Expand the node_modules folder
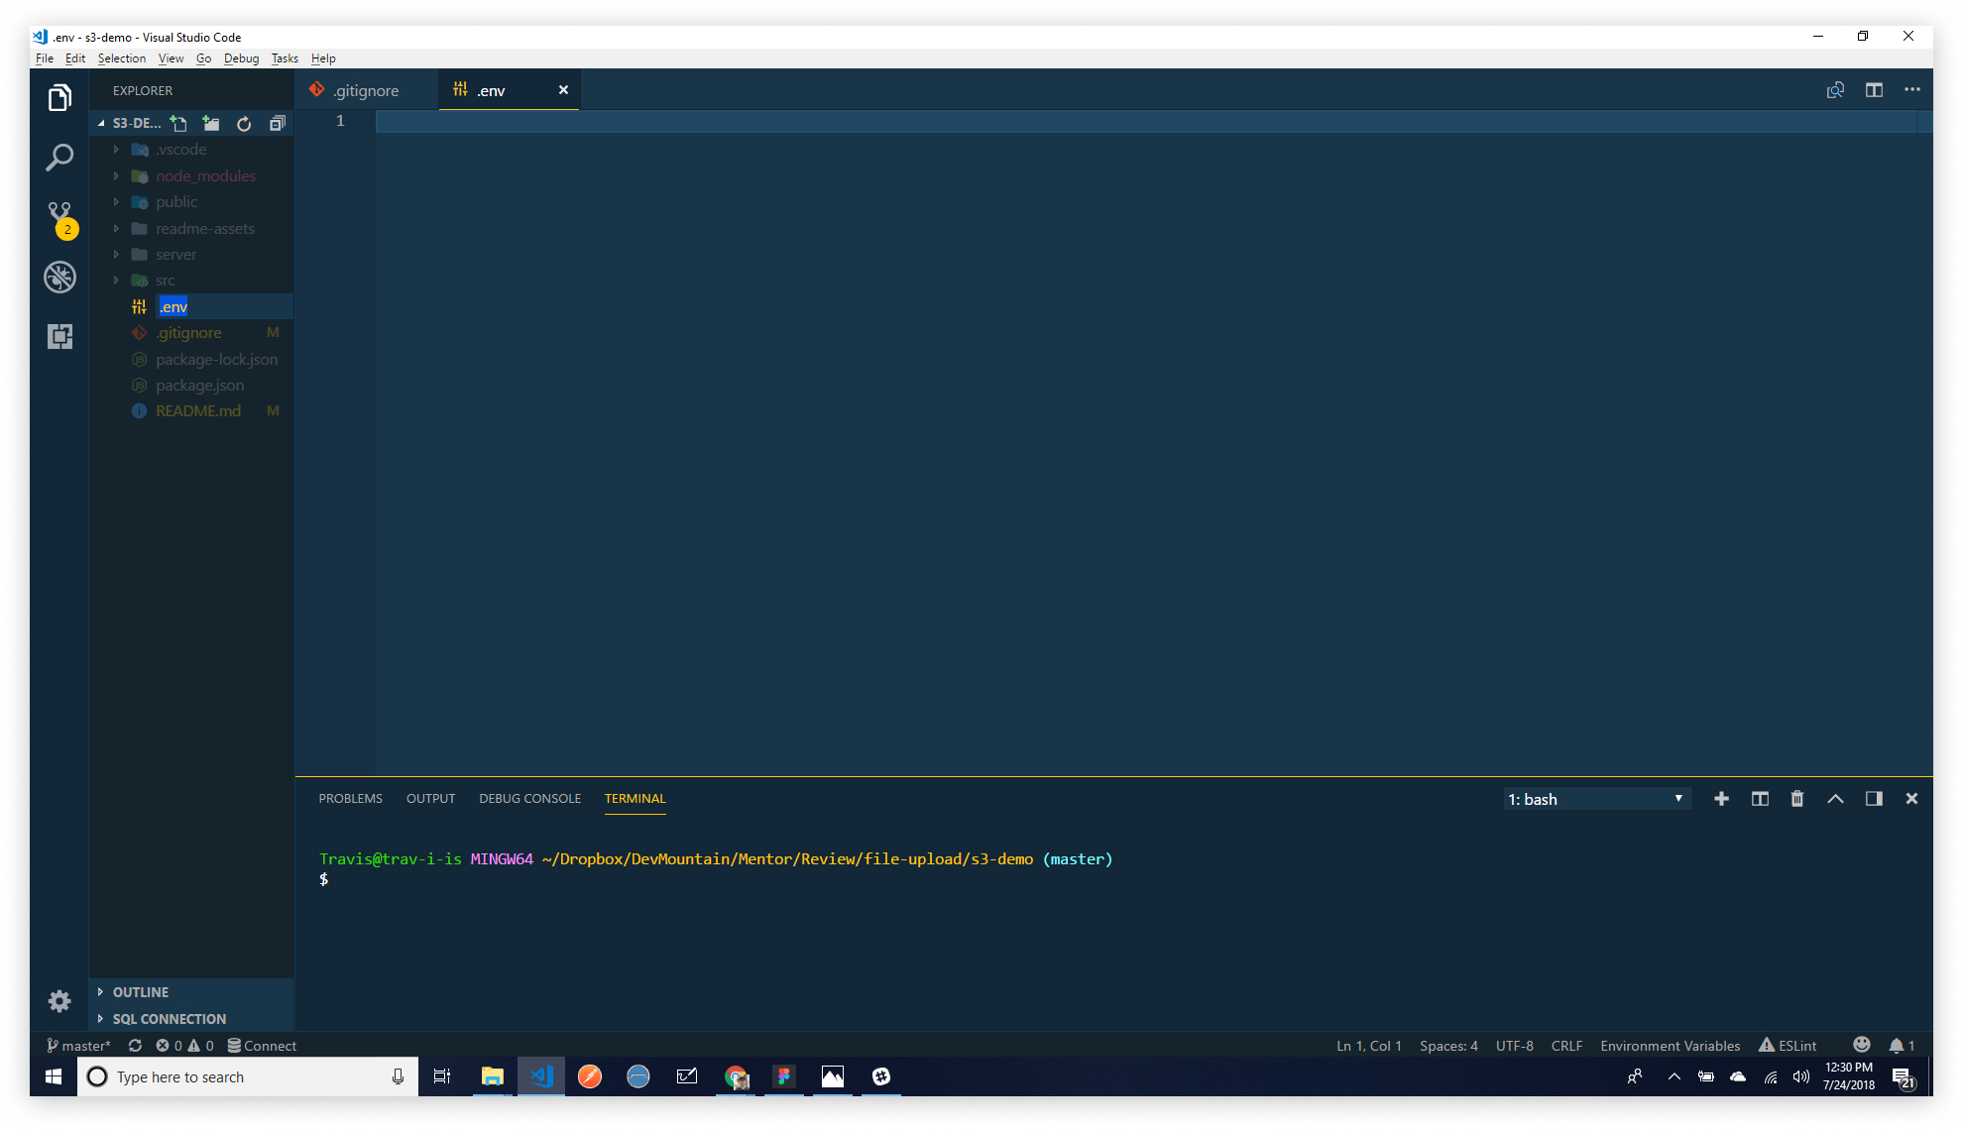The height and width of the screenshot is (1130, 1963). 205,175
